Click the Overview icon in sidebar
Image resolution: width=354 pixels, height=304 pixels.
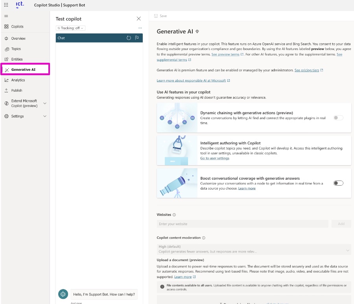[6, 39]
